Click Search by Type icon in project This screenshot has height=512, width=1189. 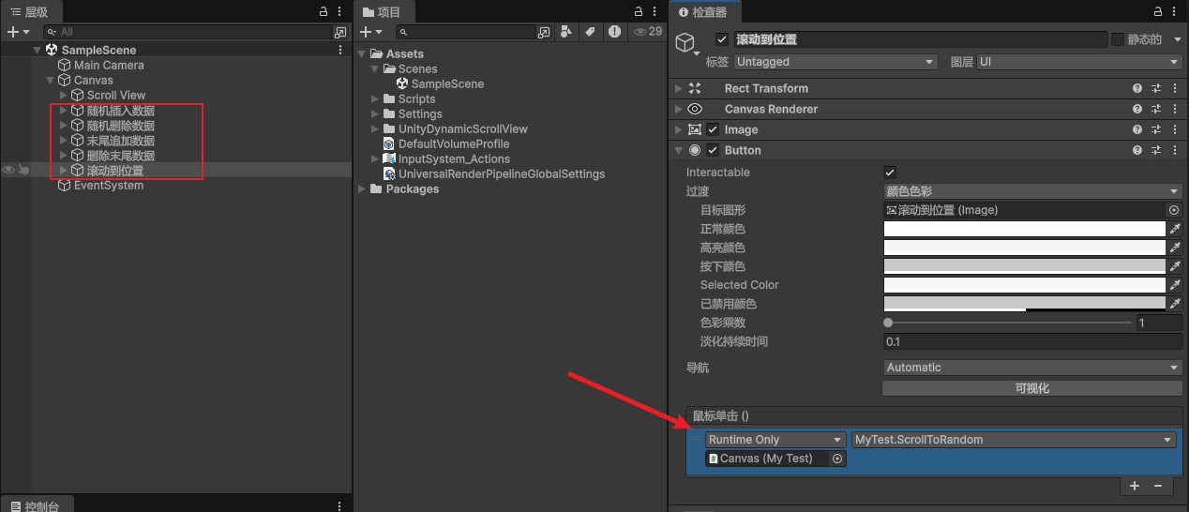pos(566,32)
